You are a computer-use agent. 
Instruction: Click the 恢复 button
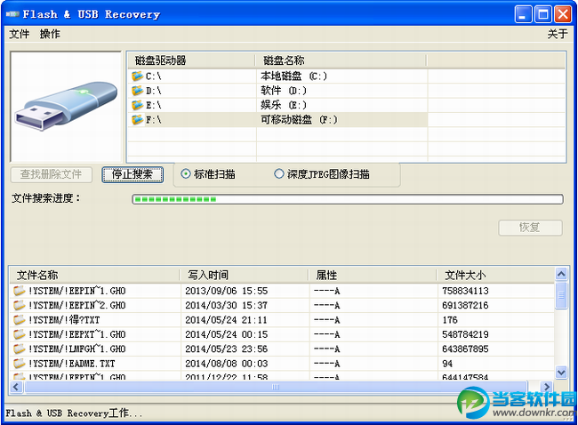coord(530,228)
